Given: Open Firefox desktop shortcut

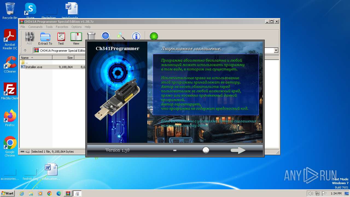Looking at the screenshot, I should (x=10, y=118).
